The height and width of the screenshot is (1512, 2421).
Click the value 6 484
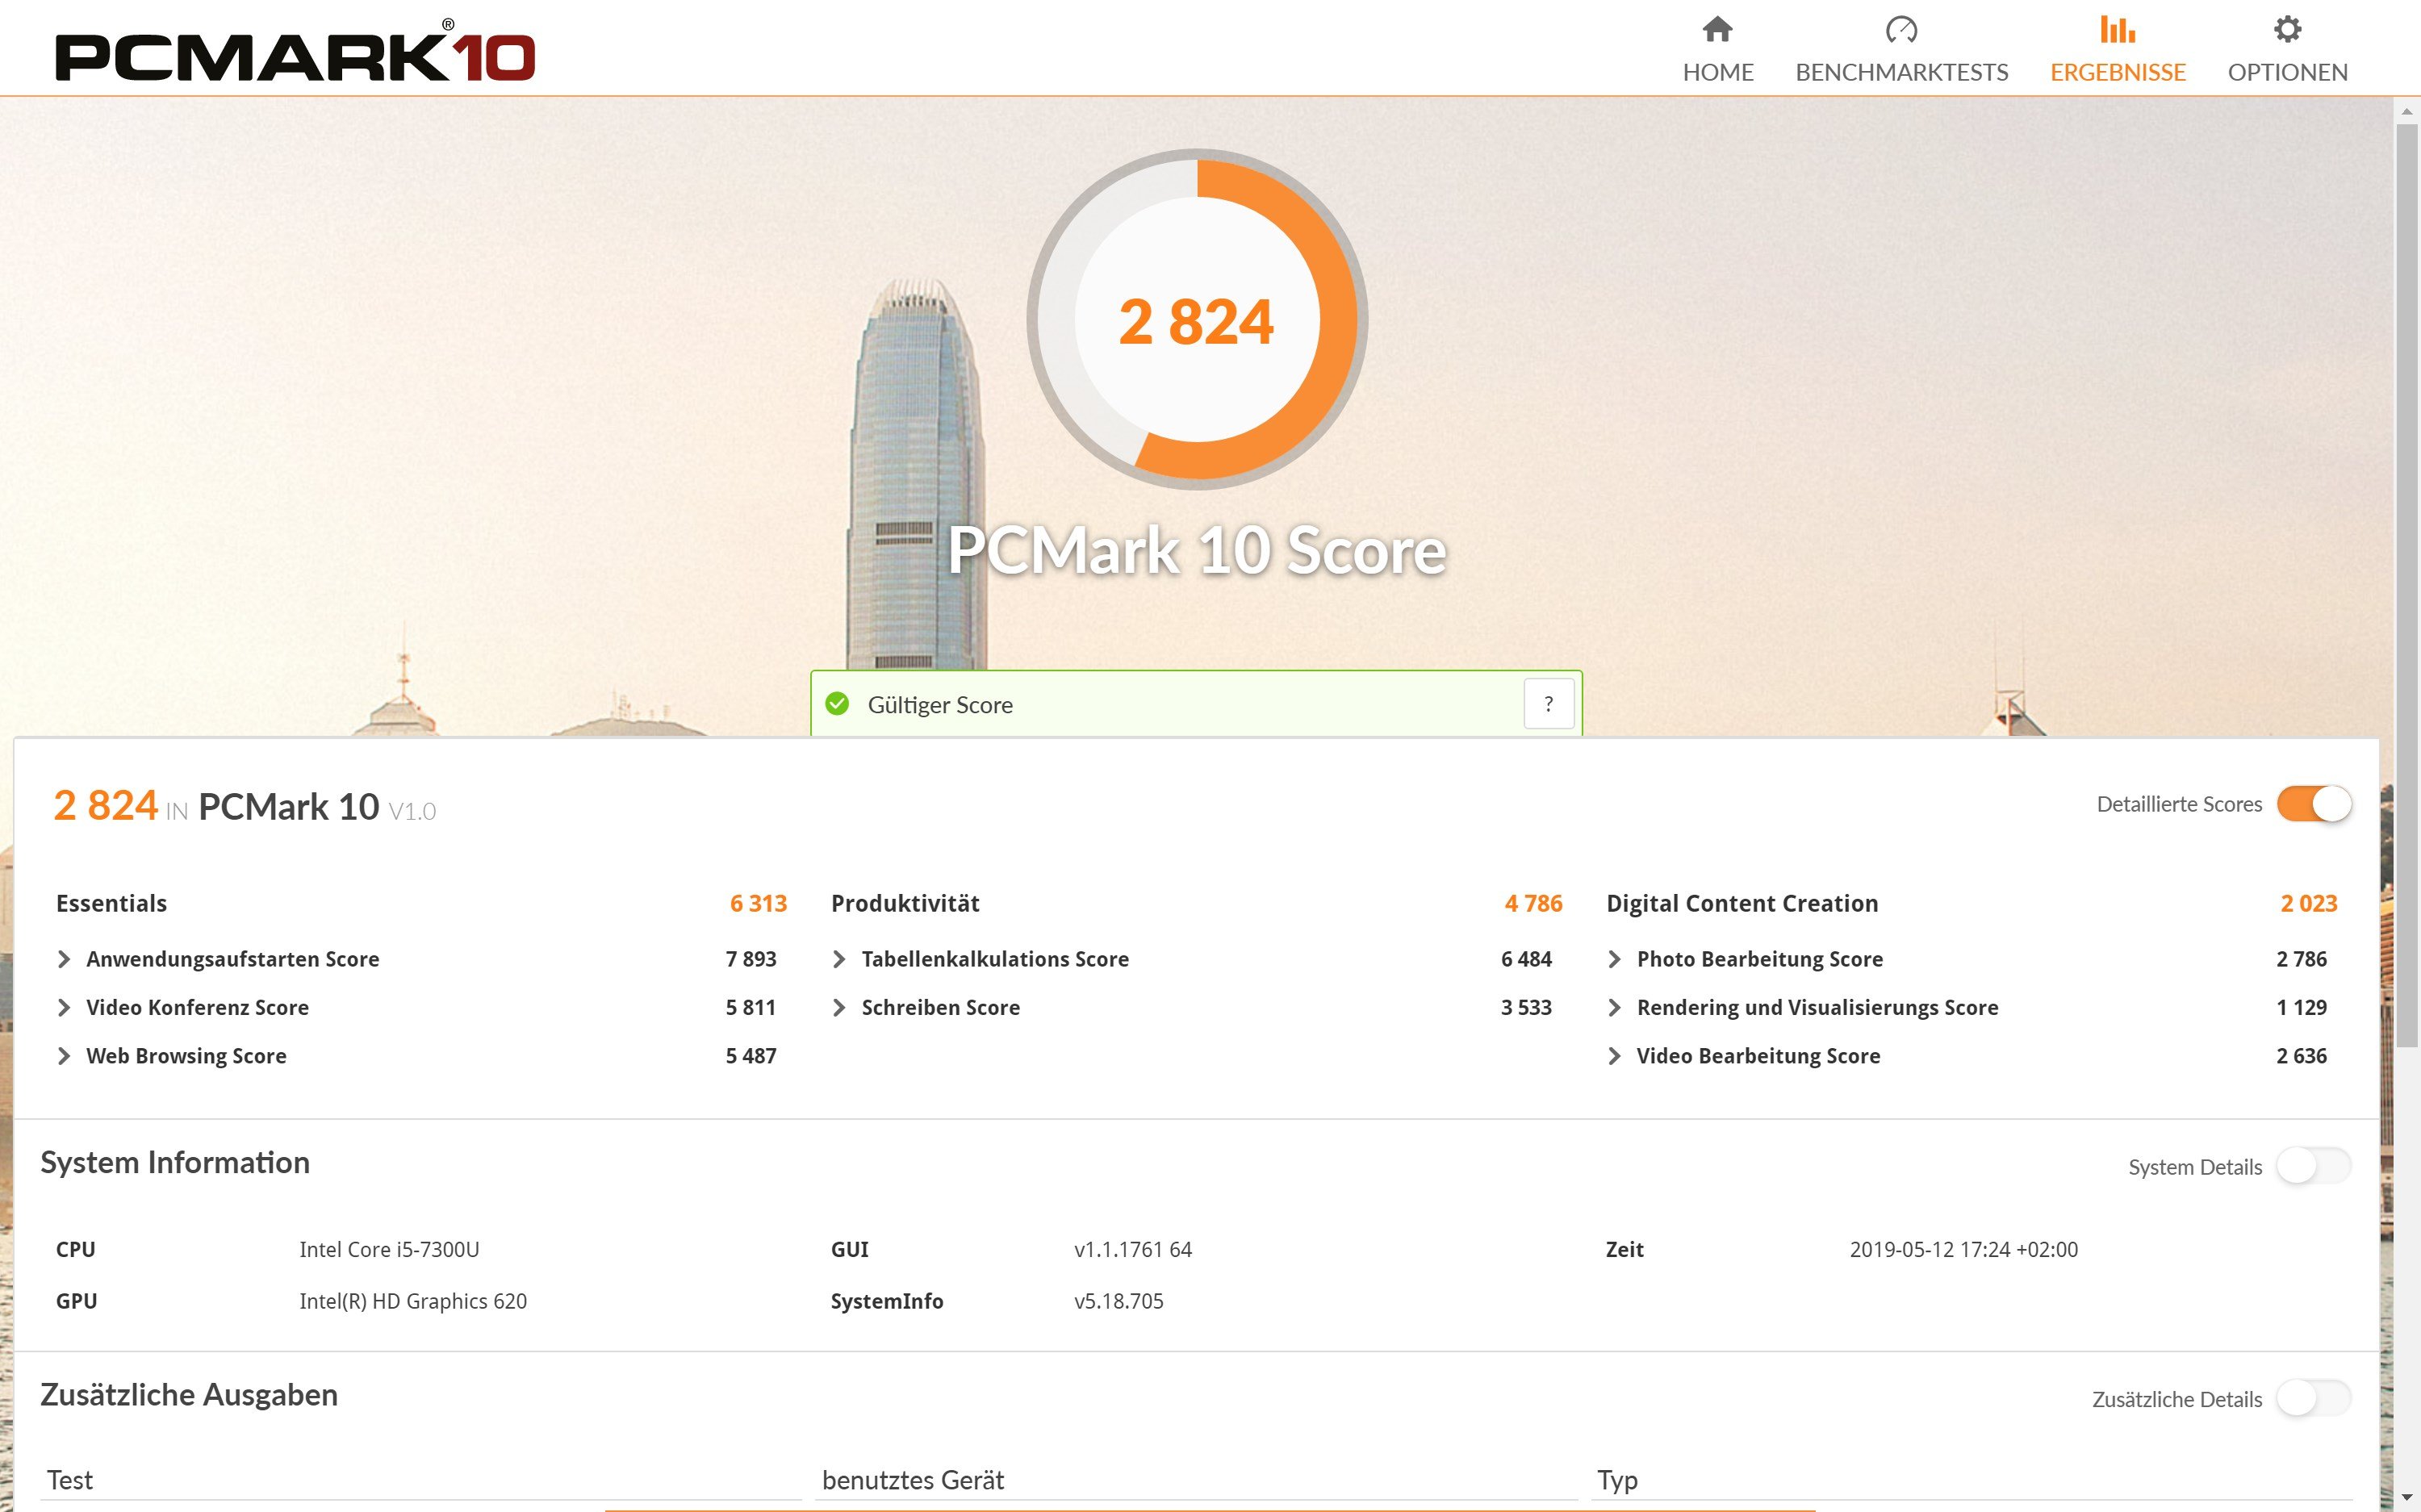pyautogui.click(x=1526, y=959)
